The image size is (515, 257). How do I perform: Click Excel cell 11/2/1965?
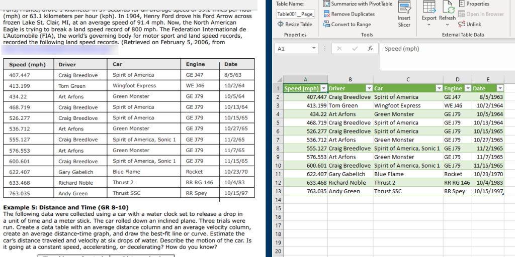488,149
